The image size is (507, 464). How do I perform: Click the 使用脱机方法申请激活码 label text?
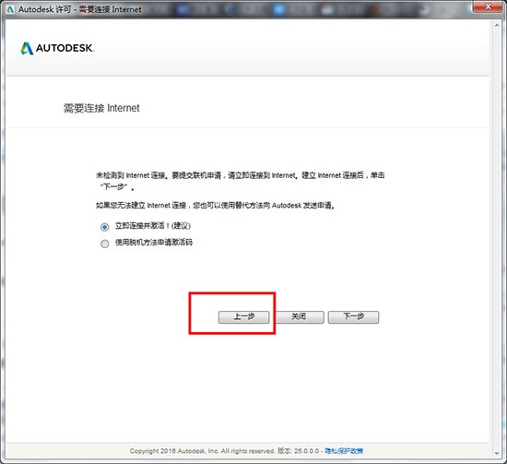154,243
